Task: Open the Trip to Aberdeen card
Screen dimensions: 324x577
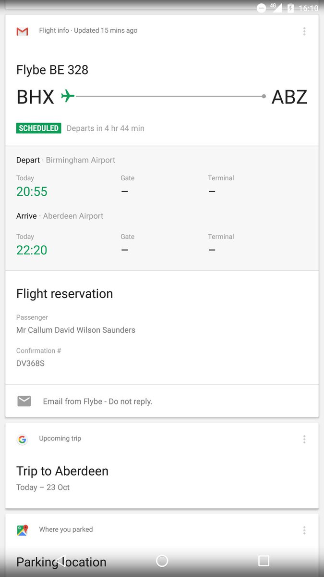Action: (x=162, y=465)
